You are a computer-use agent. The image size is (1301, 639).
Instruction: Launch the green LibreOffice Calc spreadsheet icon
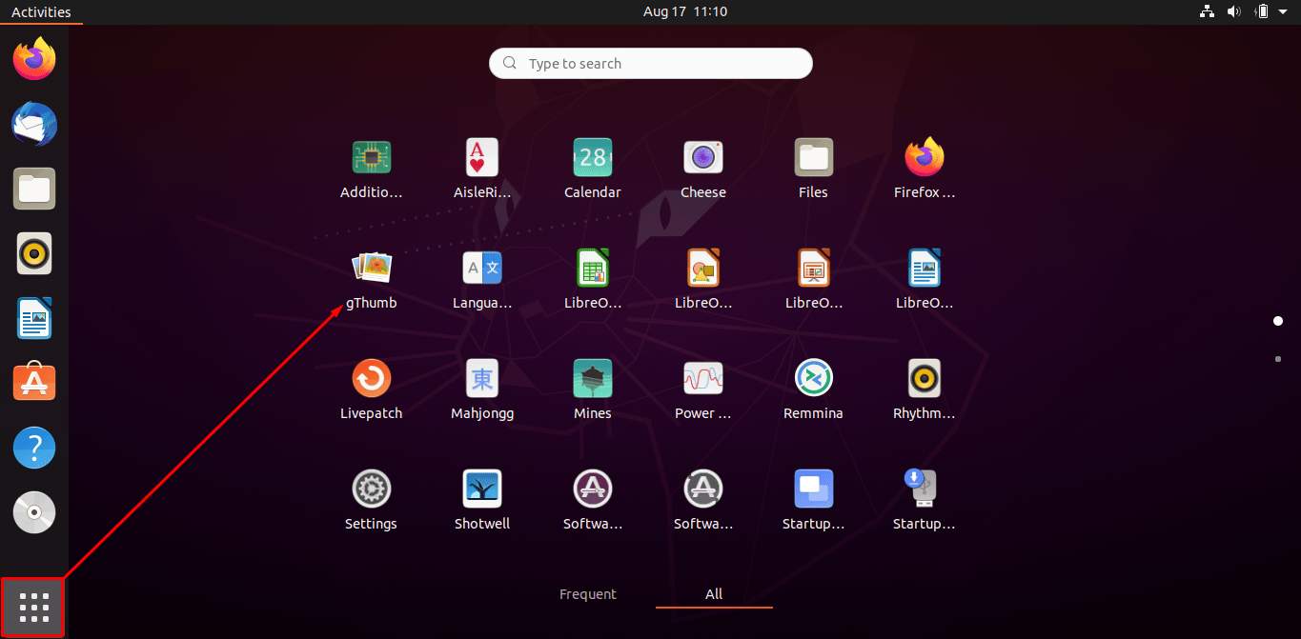point(593,268)
